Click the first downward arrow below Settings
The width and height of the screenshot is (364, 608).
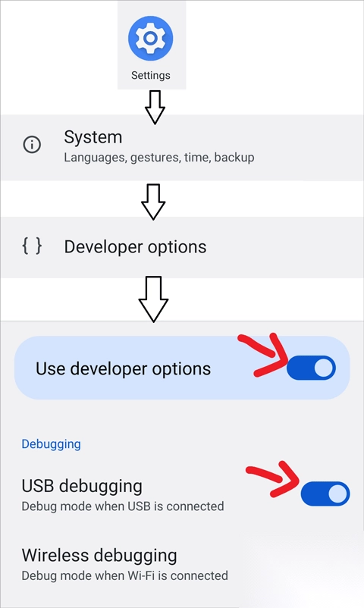(x=155, y=108)
